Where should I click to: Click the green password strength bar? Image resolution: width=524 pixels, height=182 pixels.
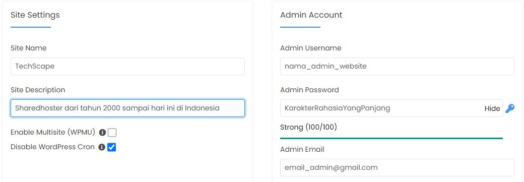click(x=391, y=138)
